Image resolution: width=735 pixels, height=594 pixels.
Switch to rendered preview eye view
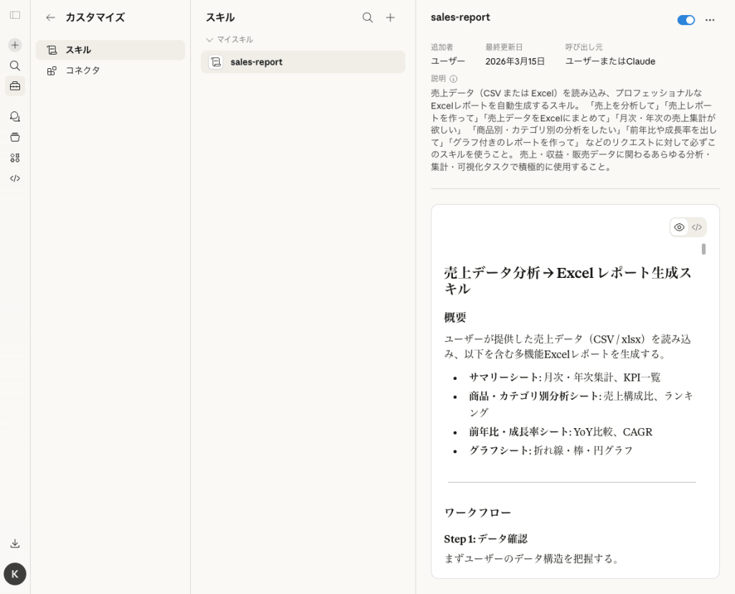679,227
